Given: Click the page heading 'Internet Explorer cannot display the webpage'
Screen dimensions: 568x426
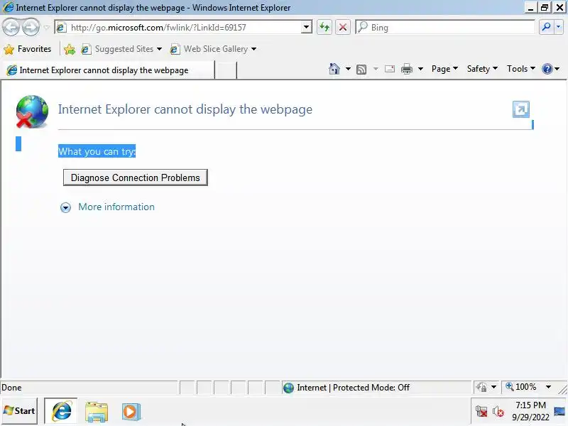Looking at the screenshot, I should click(x=185, y=109).
